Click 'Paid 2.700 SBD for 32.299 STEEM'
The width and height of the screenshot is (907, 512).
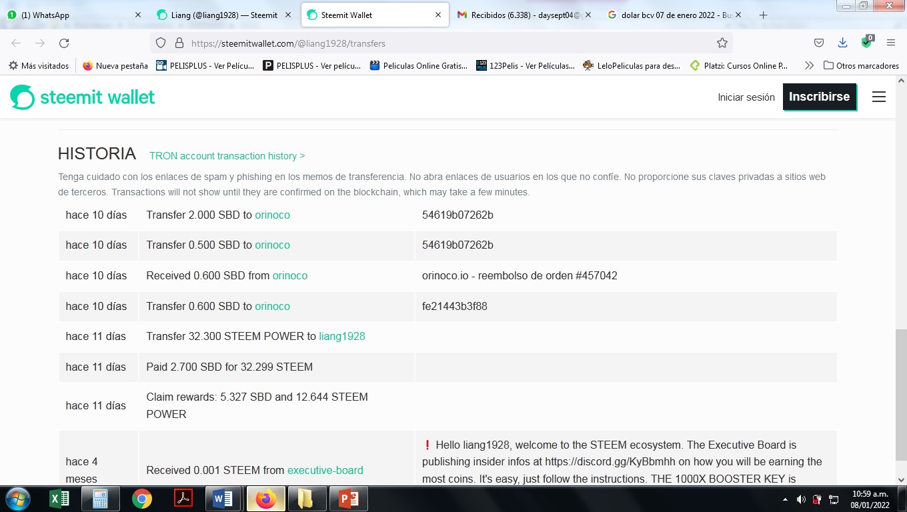point(229,367)
